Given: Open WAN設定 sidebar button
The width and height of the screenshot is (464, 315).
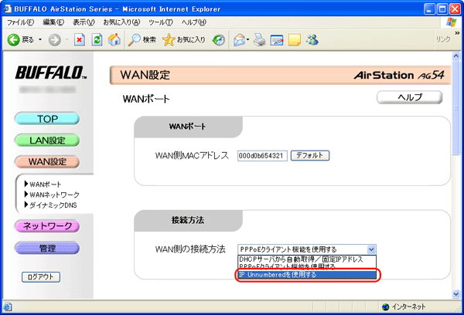Looking at the screenshot, I should pyautogui.click(x=47, y=162).
